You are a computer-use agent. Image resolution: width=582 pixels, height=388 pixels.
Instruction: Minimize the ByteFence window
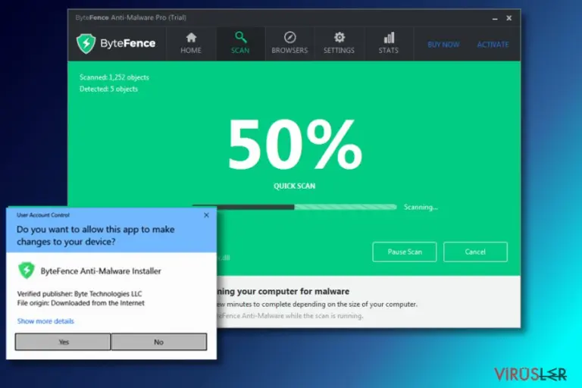pos(495,18)
